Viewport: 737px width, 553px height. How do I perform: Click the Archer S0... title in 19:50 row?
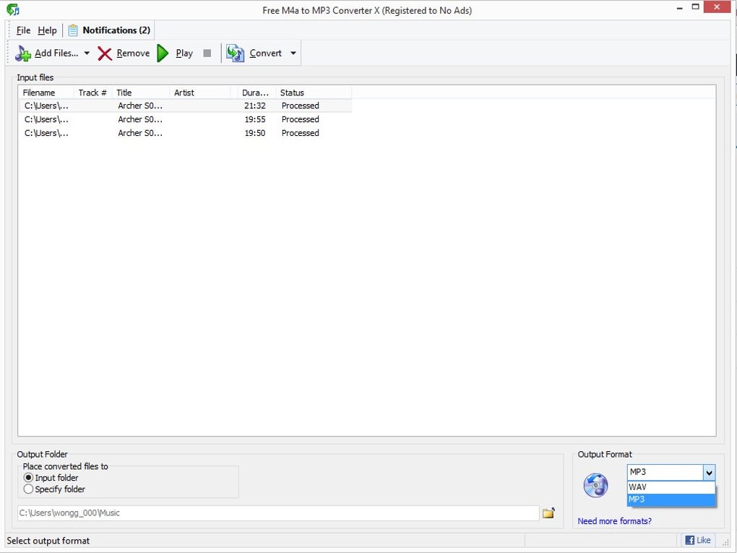point(140,133)
